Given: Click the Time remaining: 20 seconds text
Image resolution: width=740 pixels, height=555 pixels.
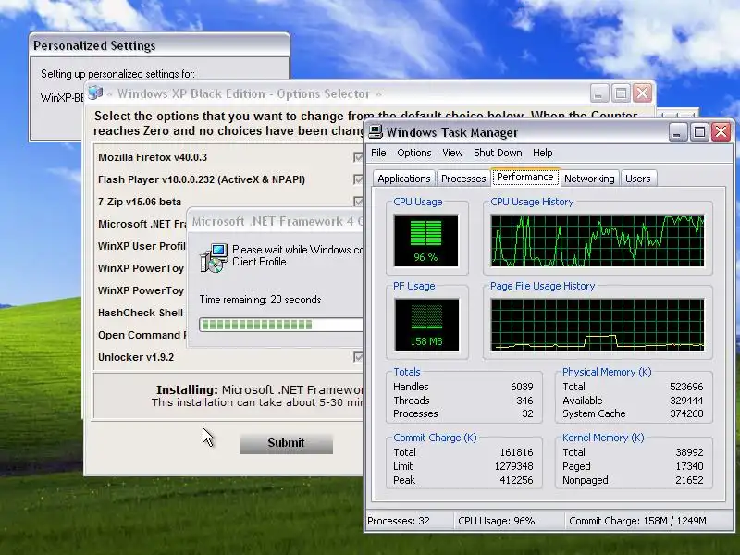Looking at the screenshot, I should click(x=260, y=300).
